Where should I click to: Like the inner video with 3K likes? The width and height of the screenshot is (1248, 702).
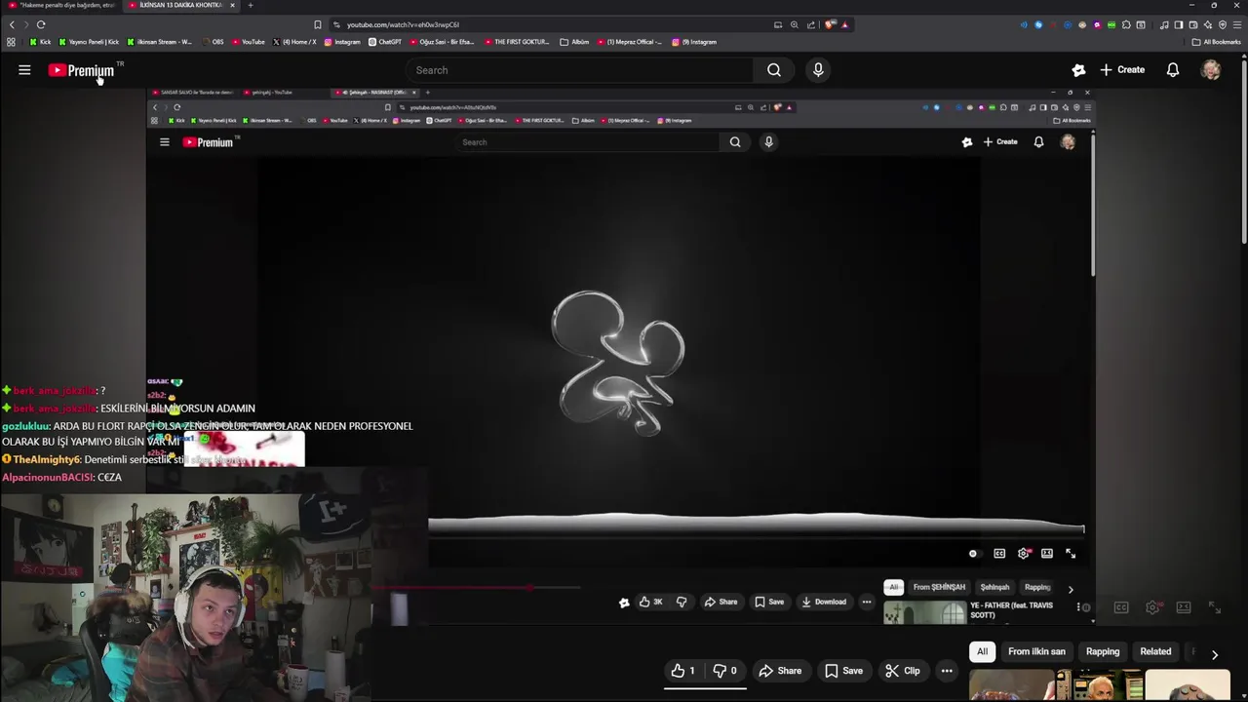tap(650, 602)
